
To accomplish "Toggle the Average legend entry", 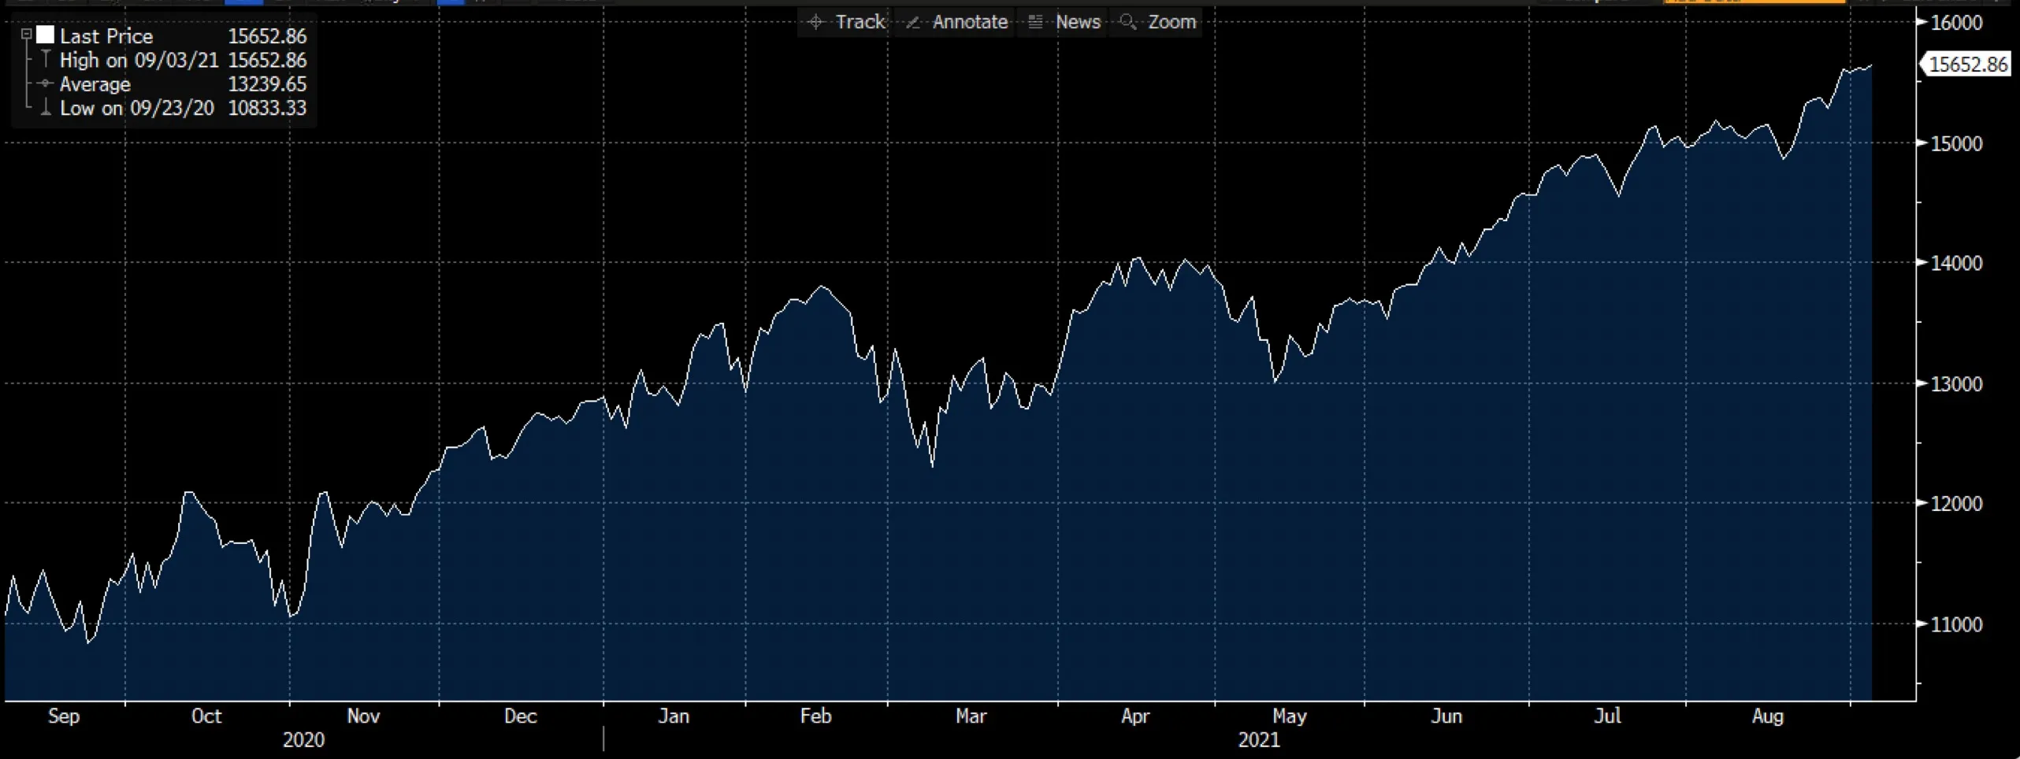I will (95, 84).
